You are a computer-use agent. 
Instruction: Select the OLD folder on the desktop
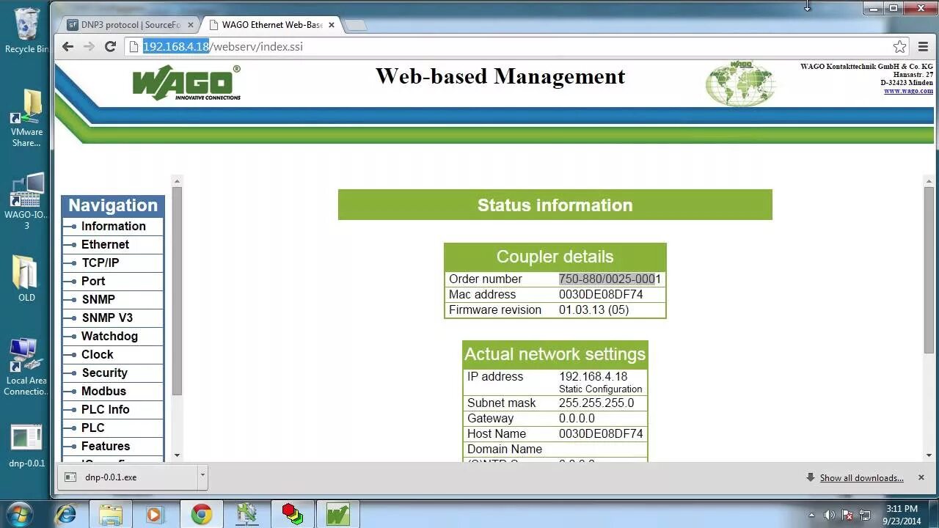(26, 279)
